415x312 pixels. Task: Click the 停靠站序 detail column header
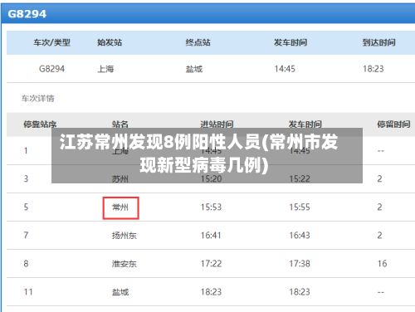pos(40,124)
